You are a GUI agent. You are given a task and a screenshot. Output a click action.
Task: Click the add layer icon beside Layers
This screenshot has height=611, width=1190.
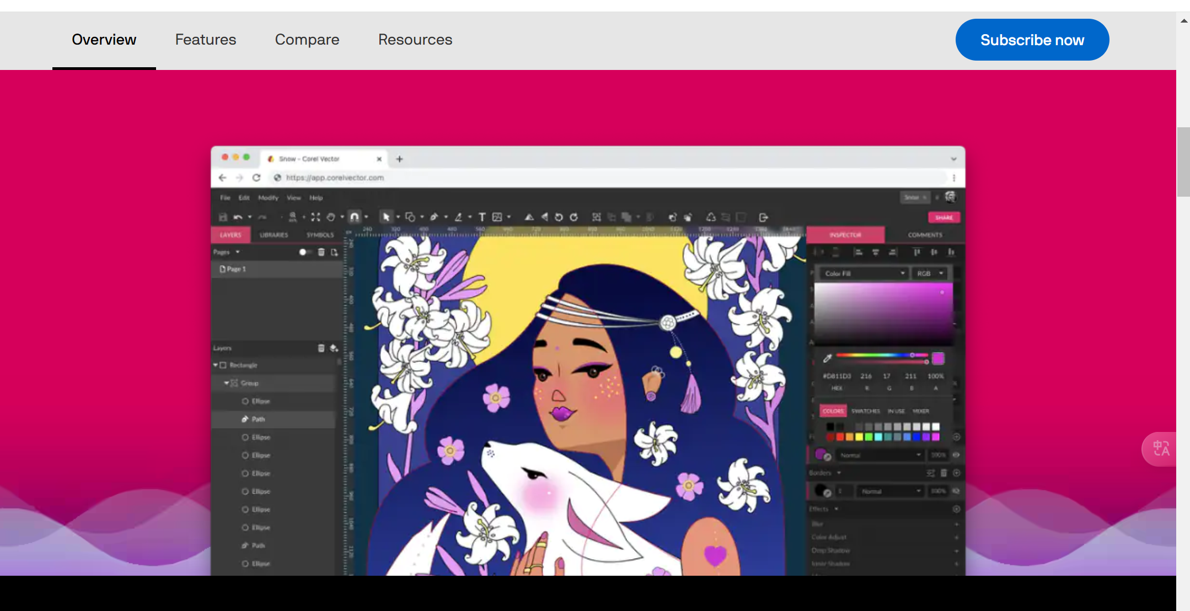334,348
